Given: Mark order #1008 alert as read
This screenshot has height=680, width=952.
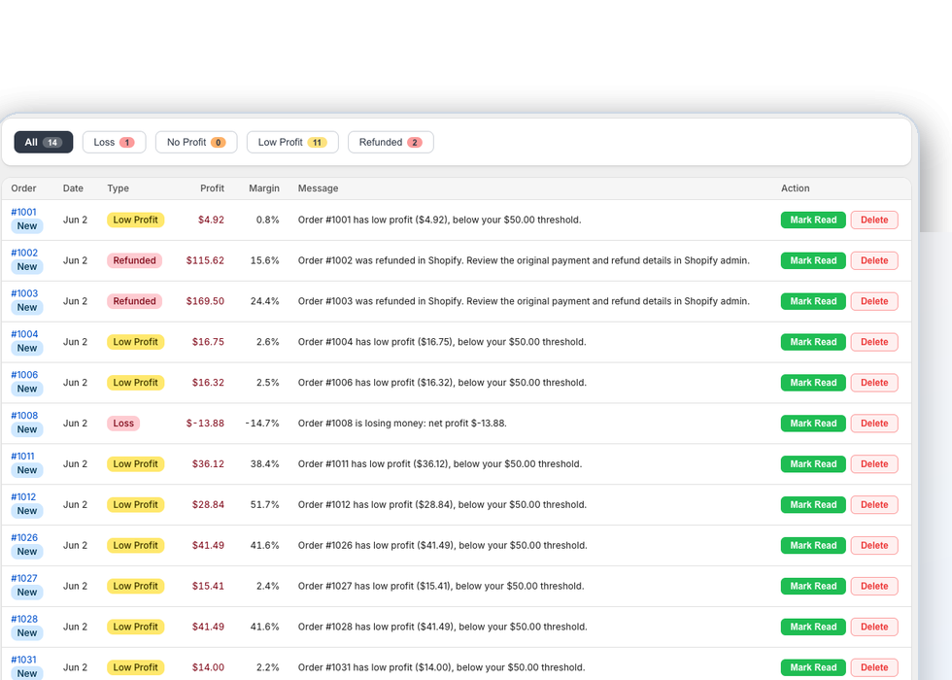Looking at the screenshot, I should tap(813, 424).
